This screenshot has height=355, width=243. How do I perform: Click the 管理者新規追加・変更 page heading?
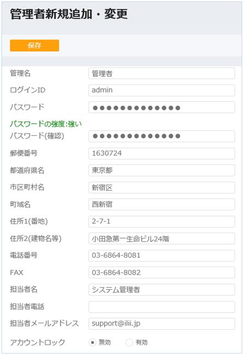pos(69,14)
